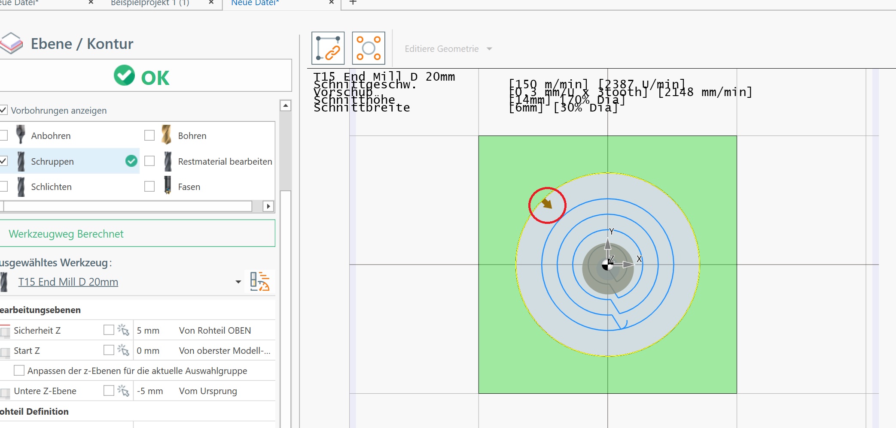The image size is (896, 428).
Task: Click the Bearbeitungsebenen section heading
Action: click(x=40, y=310)
